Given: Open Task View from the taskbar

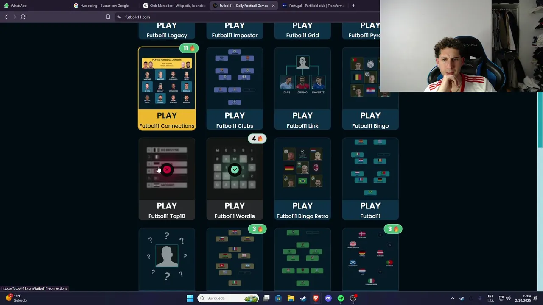Looking at the screenshot, I should click(266, 298).
